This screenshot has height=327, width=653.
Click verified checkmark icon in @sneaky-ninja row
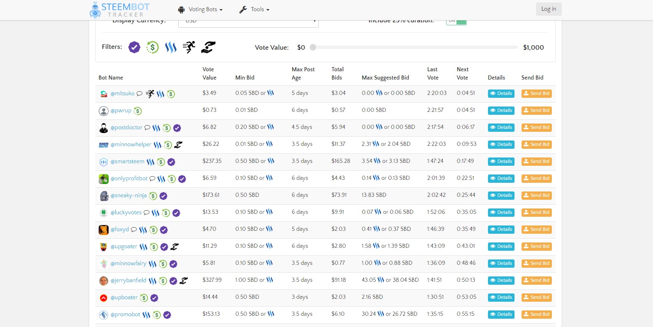163,196
